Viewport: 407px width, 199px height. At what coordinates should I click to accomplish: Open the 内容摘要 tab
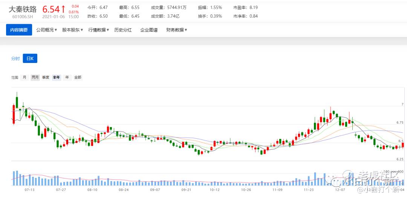pyautogui.click(x=19, y=30)
